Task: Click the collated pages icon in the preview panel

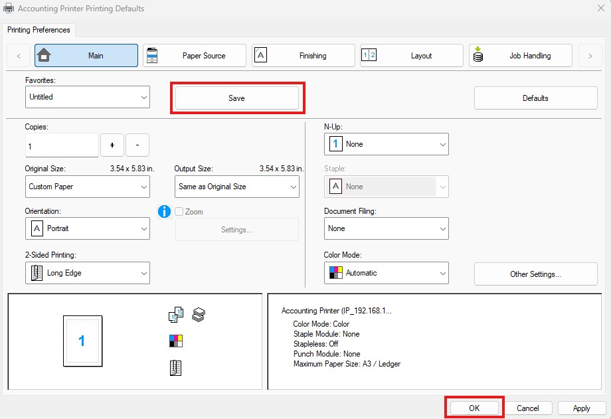Action: (175, 314)
